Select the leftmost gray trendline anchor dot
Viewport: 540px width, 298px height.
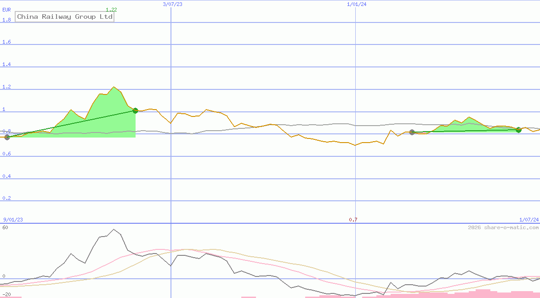point(7,137)
